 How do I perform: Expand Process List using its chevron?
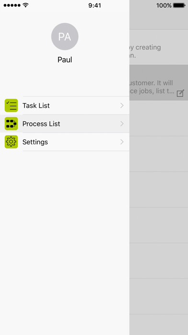coord(122,124)
